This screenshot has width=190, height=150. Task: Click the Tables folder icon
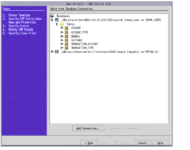coord(61,24)
